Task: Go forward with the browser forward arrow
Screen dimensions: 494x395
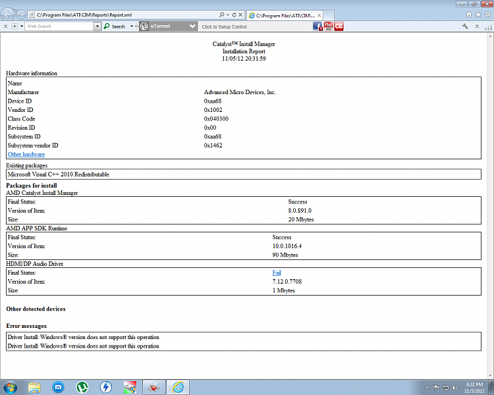Action: (21, 14)
